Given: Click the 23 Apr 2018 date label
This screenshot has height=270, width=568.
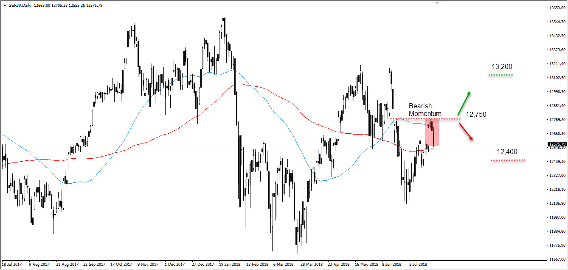Looking at the screenshot, I should tap(340, 264).
